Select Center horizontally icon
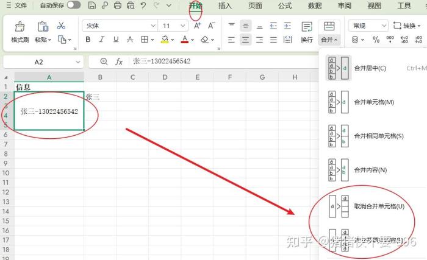 point(246,40)
